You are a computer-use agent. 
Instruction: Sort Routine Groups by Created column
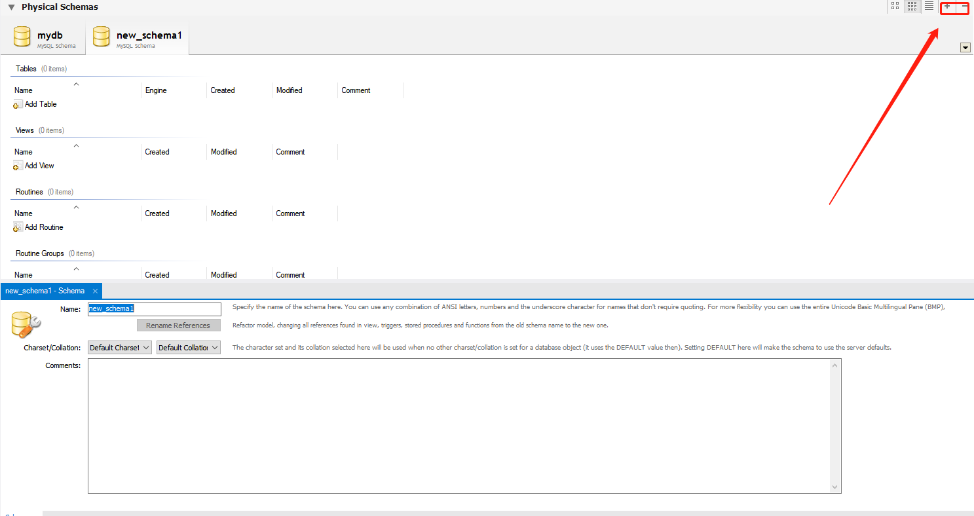click(x=174, y=274)
